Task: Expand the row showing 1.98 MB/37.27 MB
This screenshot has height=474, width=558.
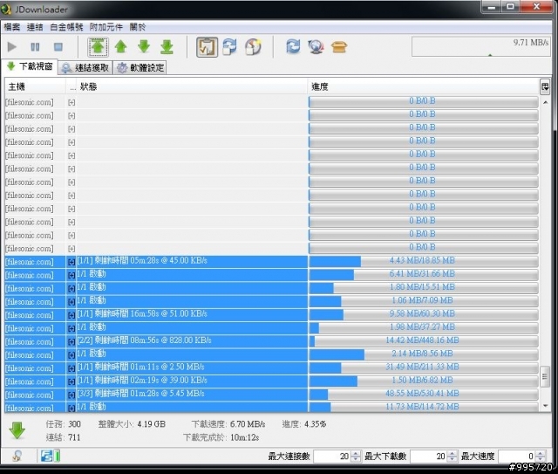Action: (x=71, y=328)
